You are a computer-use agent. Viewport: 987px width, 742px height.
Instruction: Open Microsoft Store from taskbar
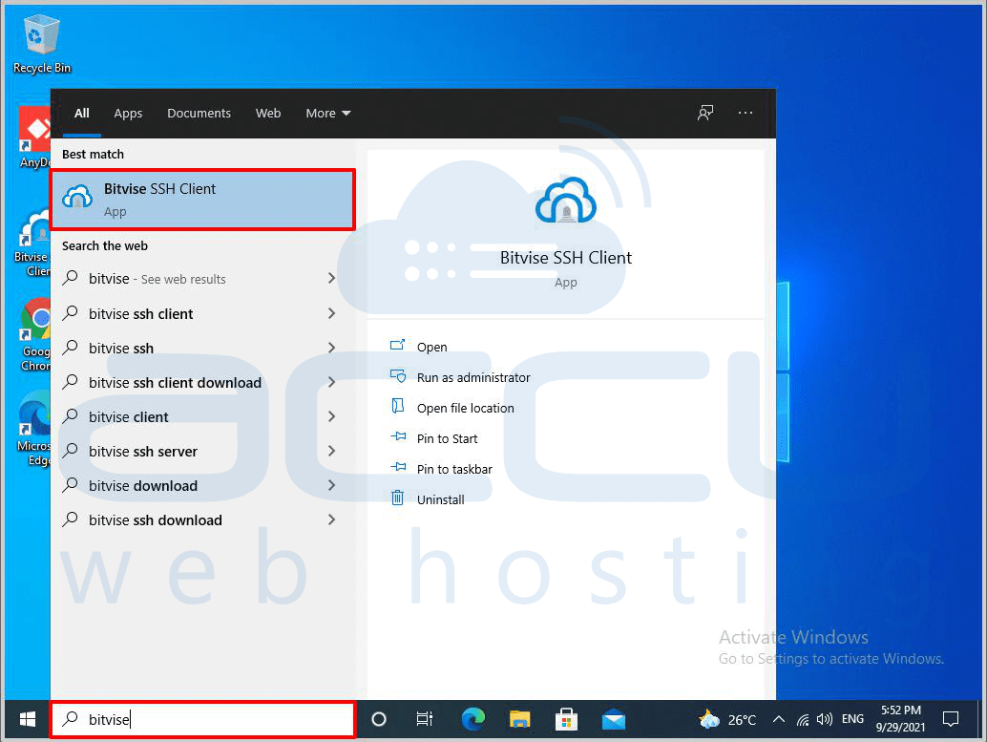(x=566, y=719)
